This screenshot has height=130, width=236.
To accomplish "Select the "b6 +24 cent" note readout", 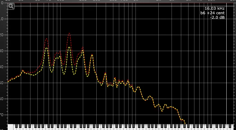I will coord(212,13).
